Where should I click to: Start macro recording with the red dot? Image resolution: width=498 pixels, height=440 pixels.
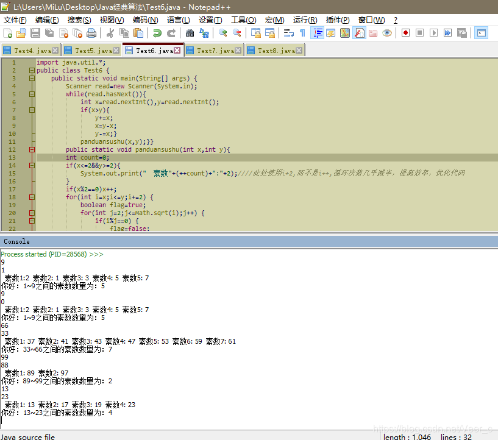click(x=405, y=33)
